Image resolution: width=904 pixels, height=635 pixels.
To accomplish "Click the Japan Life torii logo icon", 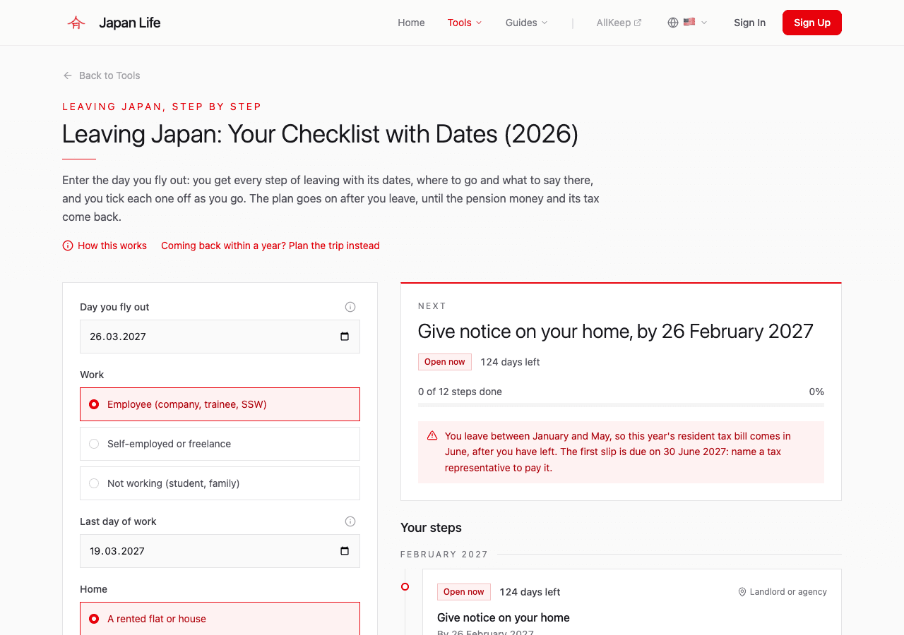I will [76, 23].
